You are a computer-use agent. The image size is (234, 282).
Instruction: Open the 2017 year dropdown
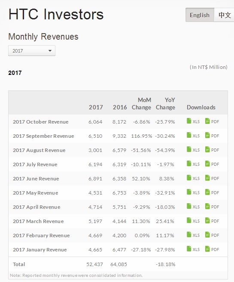pos(32,51)
